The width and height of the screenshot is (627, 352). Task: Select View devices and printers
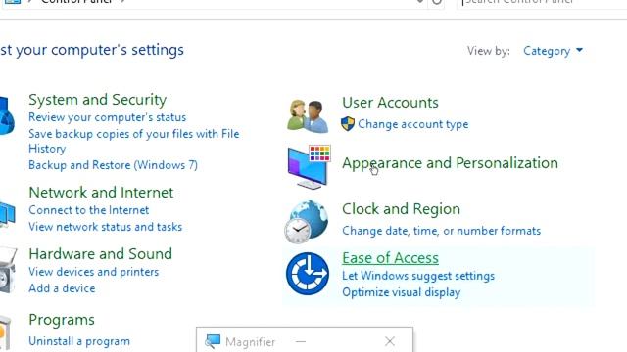pyautogui.click(x=94, y=272)
